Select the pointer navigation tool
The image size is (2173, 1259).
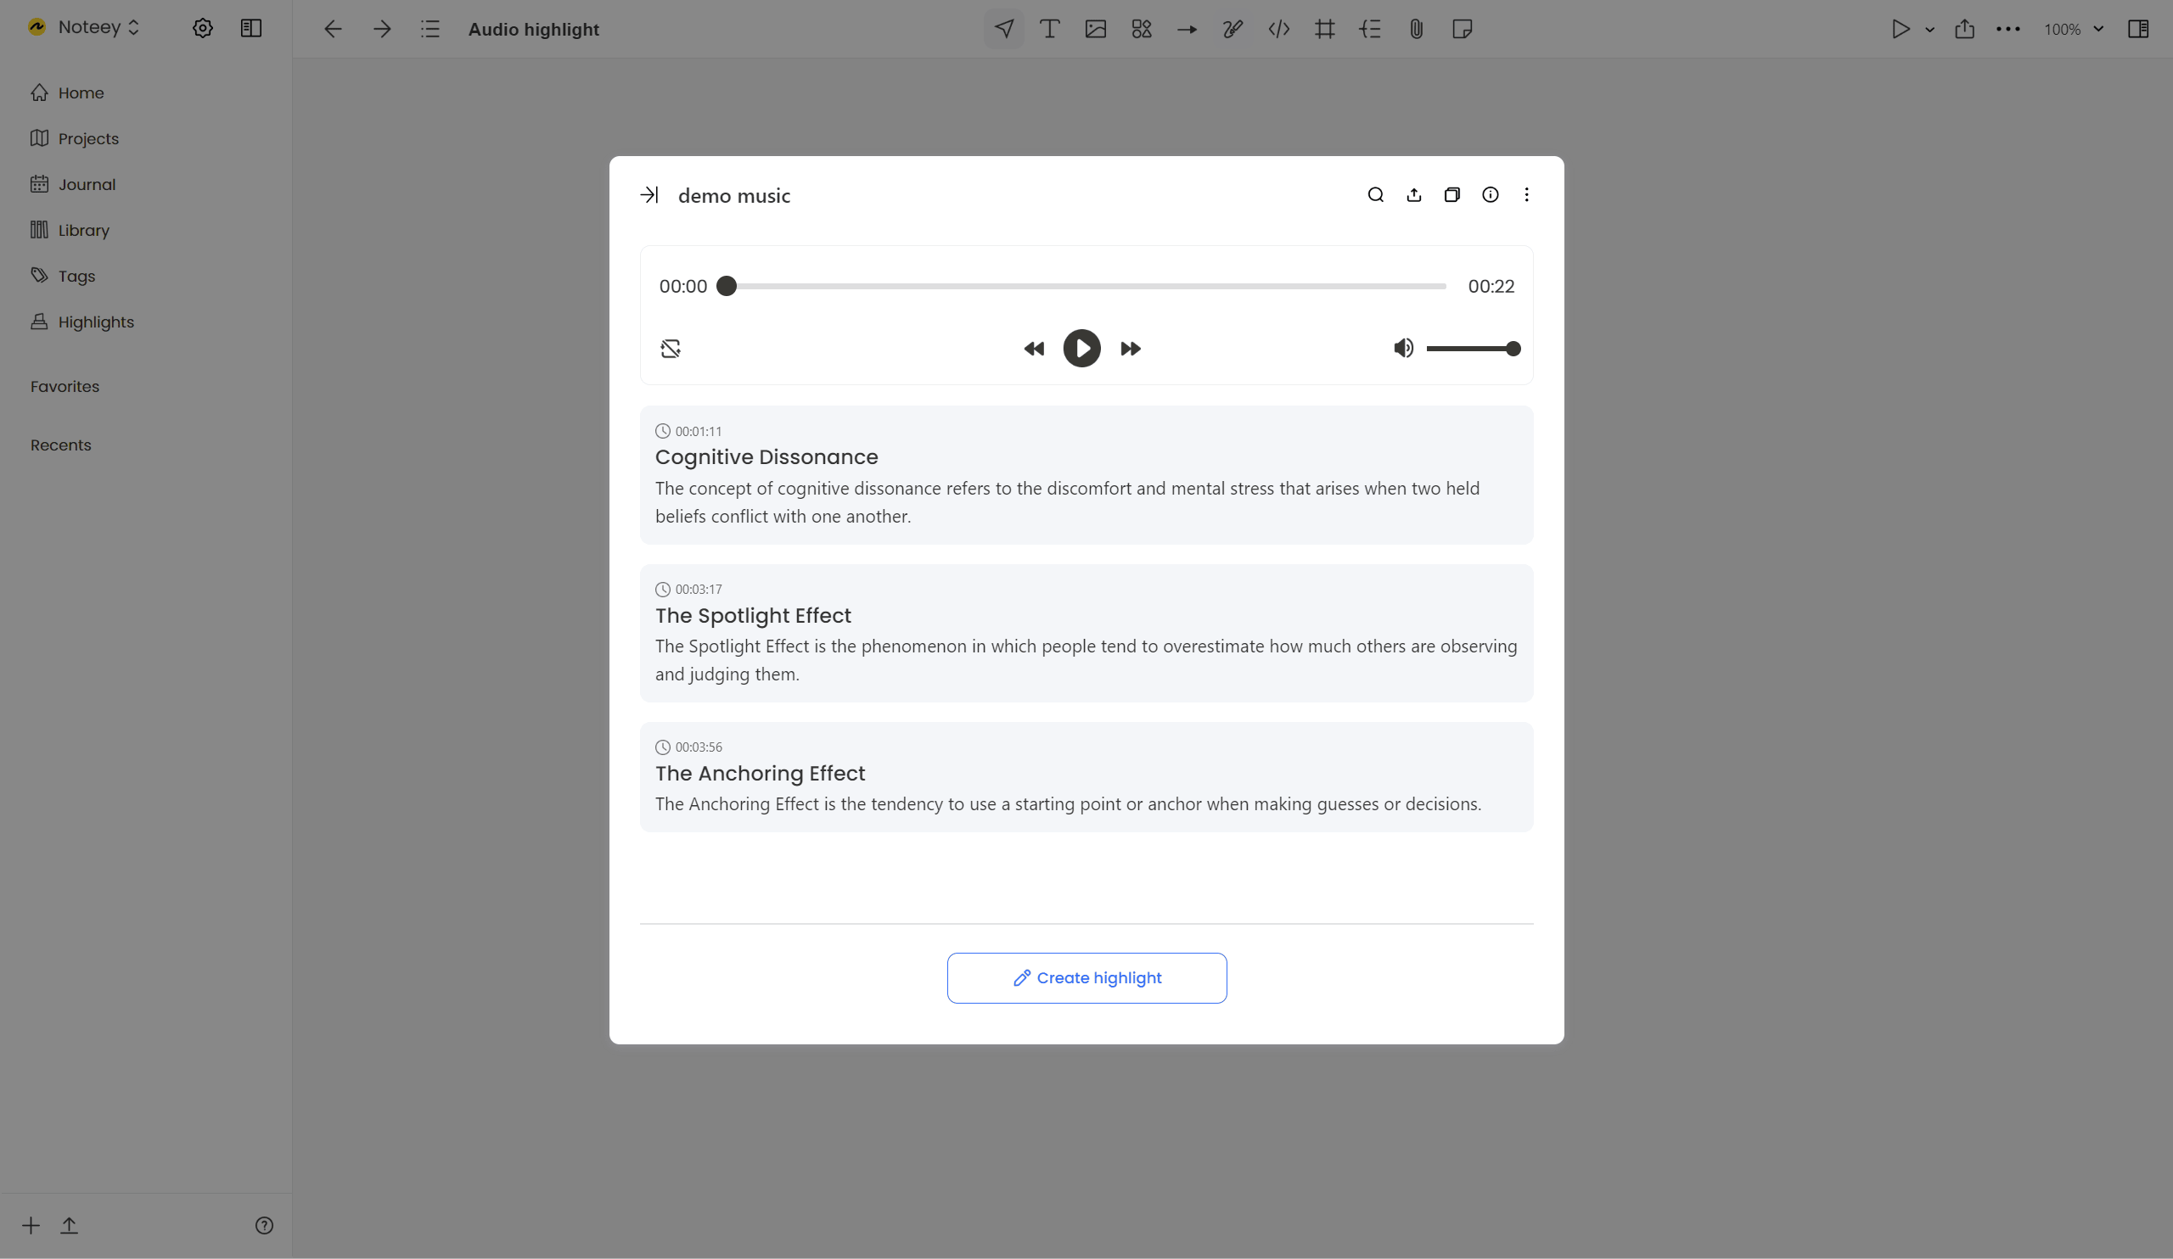[x=1003, y=29]
